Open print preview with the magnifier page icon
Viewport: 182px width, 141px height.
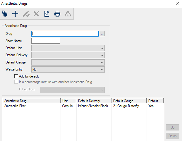click(x=47, y=13)
